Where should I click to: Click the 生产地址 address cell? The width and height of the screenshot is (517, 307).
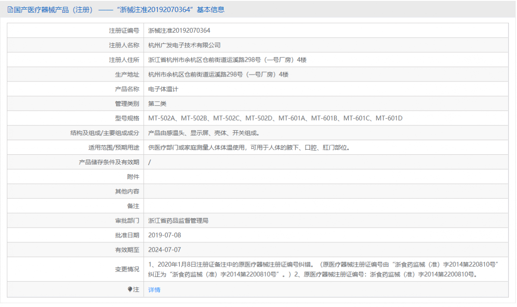pyautogui.click(x=218, y=74)
